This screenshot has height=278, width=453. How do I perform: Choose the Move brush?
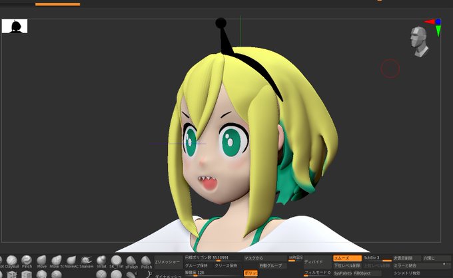point(41,262)
